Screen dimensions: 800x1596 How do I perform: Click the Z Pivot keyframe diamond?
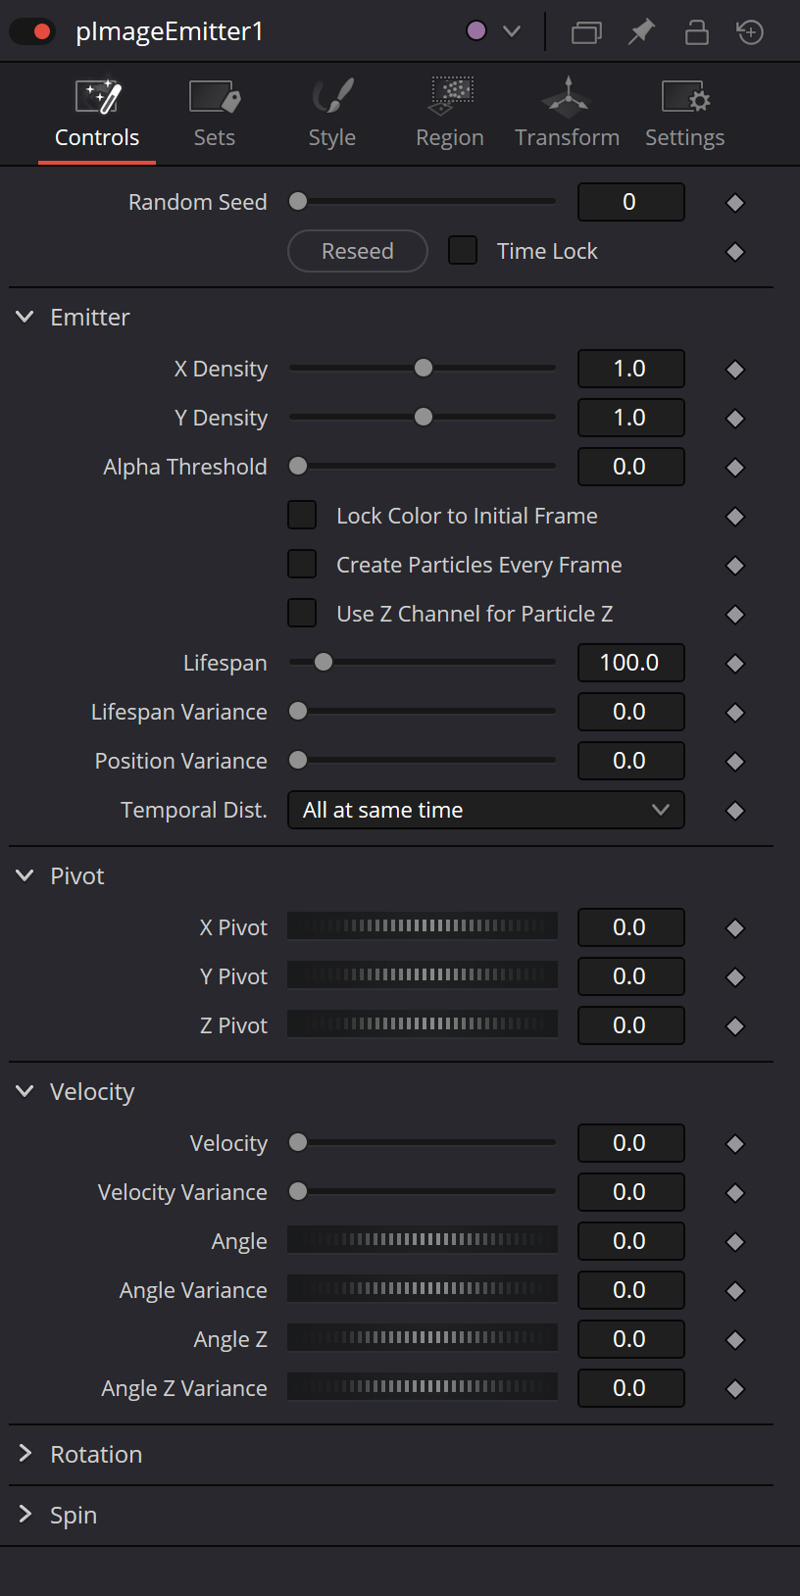[x=735, y=1026]
